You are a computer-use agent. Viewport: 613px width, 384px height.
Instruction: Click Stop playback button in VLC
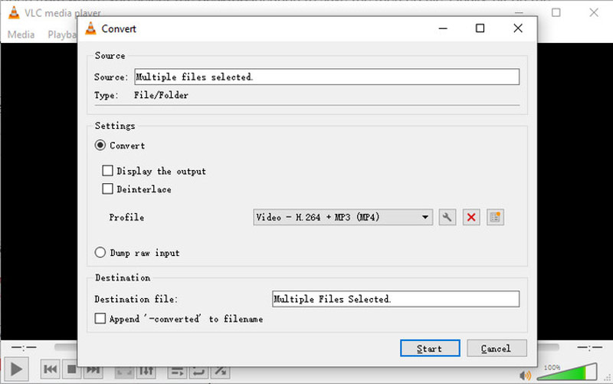pos(72,371)
